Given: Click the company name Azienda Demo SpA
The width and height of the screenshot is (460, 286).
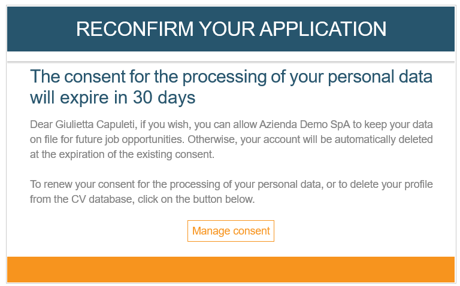Looking at the screenshot, I should [304, 124].
